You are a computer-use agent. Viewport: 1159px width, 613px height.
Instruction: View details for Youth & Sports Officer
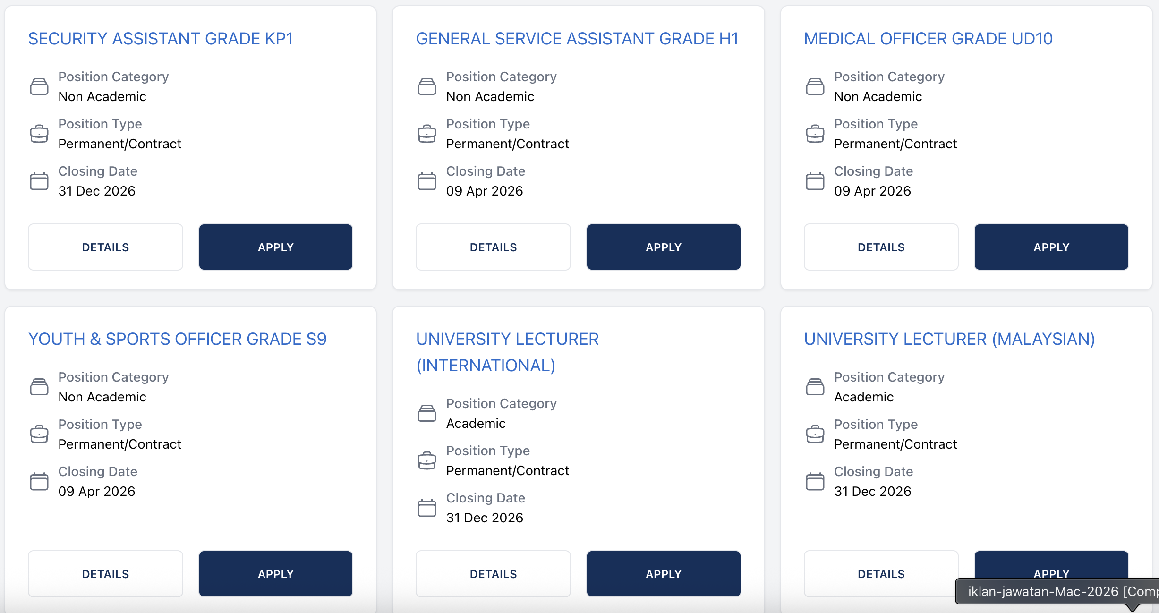[105, 574]
